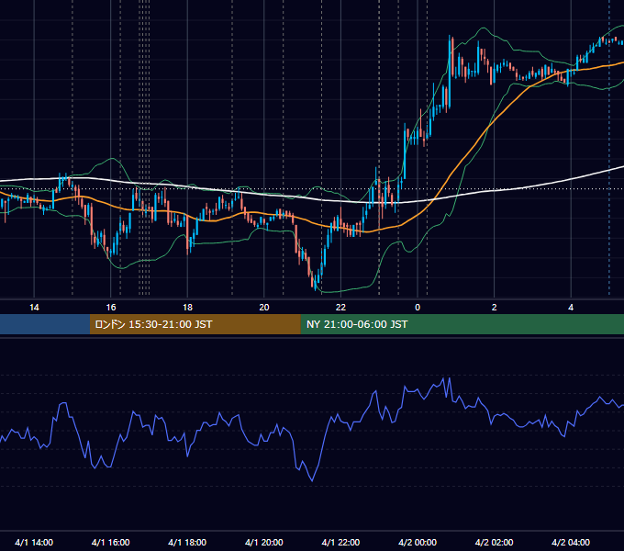
Task: Click the 0 hour label on price chart axis
Action: pos(418,308)
